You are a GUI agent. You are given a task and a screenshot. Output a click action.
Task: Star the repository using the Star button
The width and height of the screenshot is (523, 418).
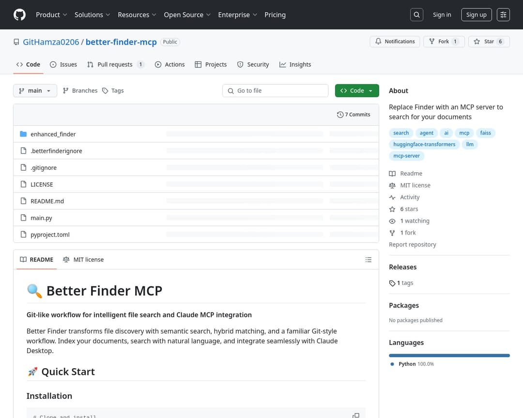tap(489, 41)
